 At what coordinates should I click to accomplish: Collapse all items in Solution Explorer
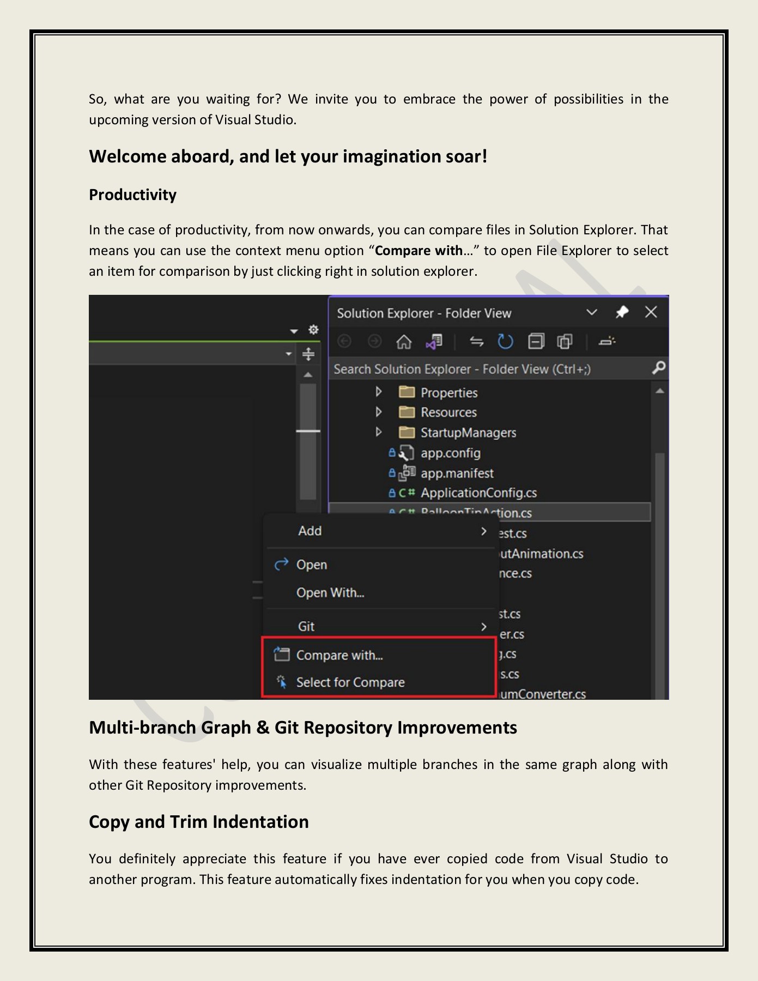tap(536, 342)
